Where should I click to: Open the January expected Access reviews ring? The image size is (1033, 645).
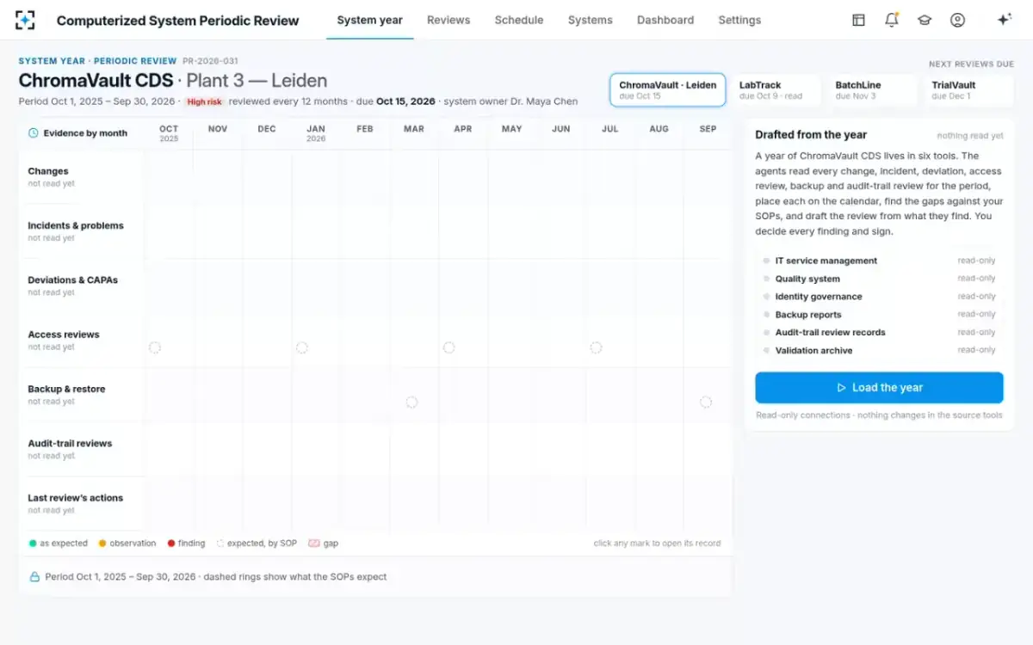302,347
